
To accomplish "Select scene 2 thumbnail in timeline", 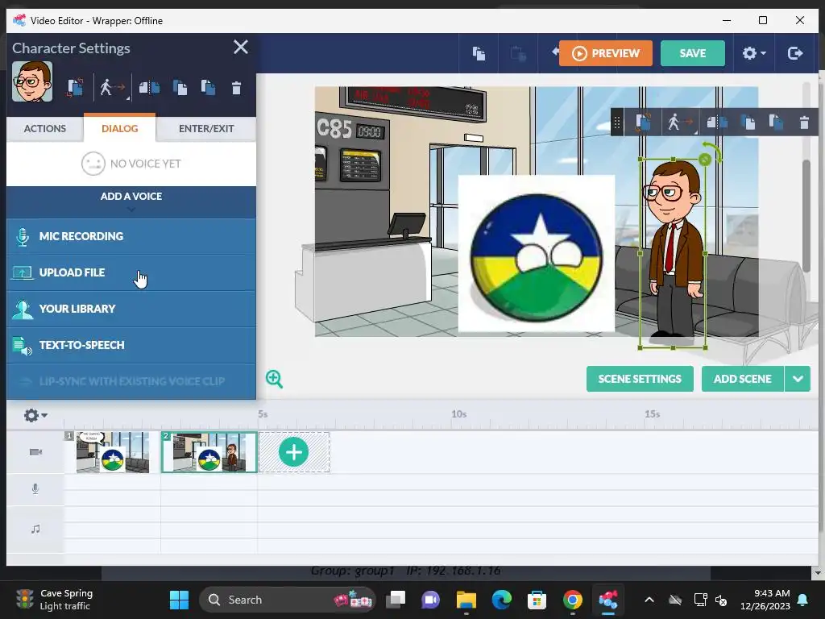I will point(209,452).
